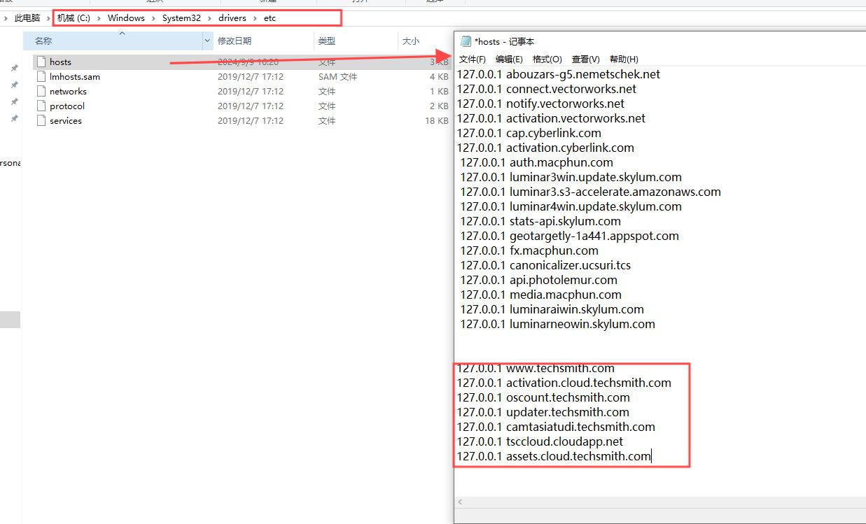The height and width of the screenshot is (524, 866).
Task: Open the 格式(O) menu in Notepad
Action: point(547,59)
